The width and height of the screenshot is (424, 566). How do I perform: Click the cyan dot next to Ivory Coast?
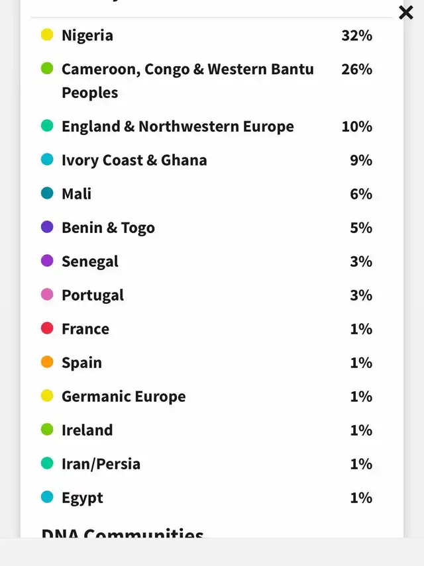point(47,159)
